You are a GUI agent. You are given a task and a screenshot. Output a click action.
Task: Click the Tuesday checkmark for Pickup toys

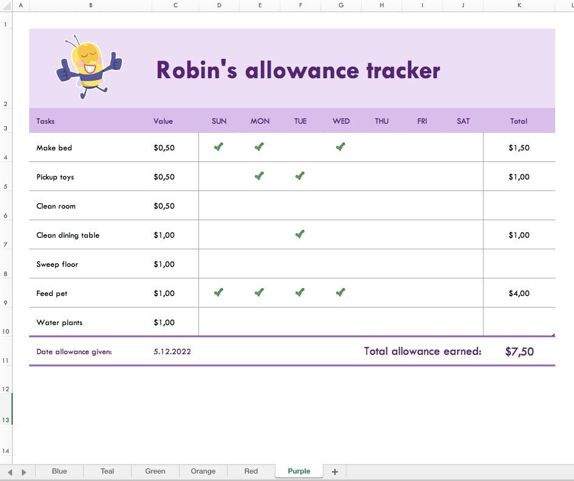[300, 176]
